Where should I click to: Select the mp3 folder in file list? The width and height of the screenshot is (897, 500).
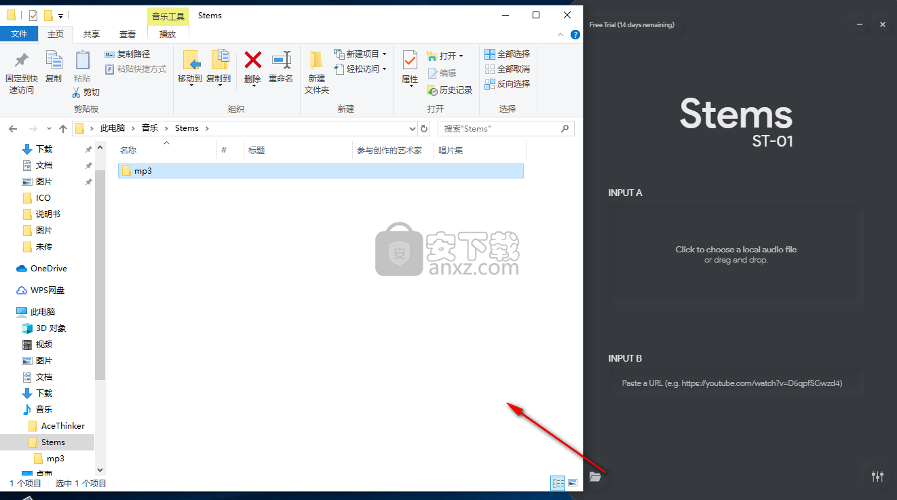click(321, 171)
